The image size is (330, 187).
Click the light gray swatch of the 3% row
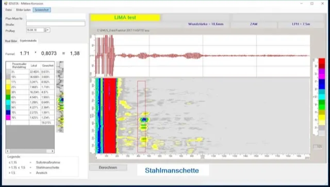click(x=8, y=72)
